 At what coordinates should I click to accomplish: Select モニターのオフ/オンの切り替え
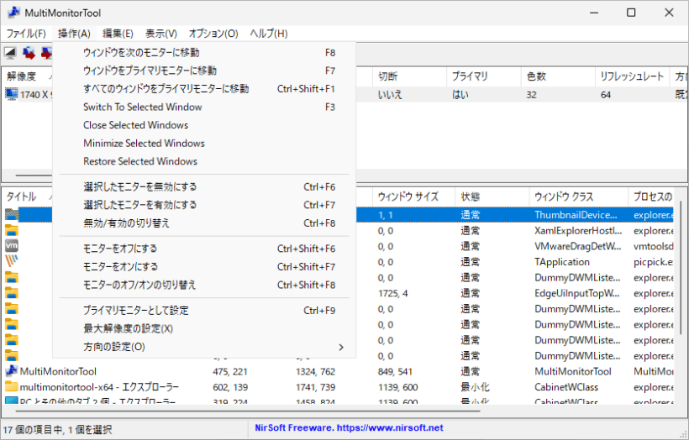204,285
